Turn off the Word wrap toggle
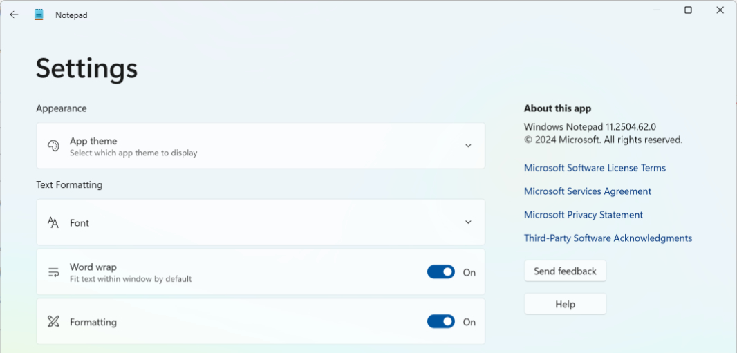The image size is (737, 353). click(x=441, y=272)
